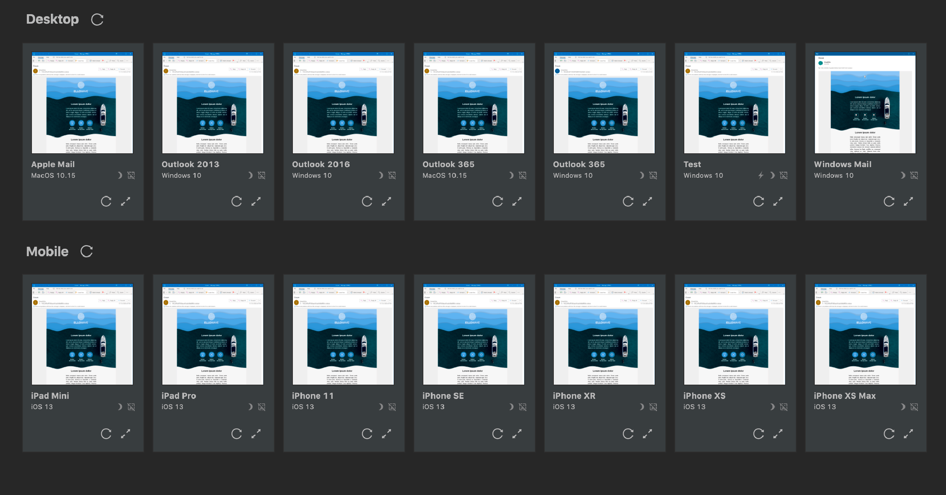Toggle dark mode on Outlook 2016 card

[381, 175]
